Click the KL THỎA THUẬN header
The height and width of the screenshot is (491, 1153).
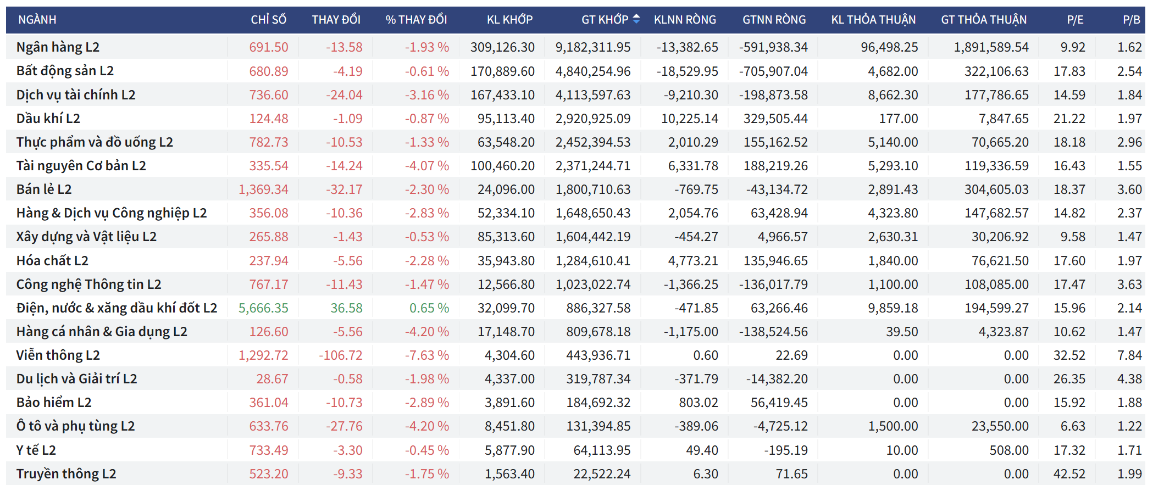873,20
